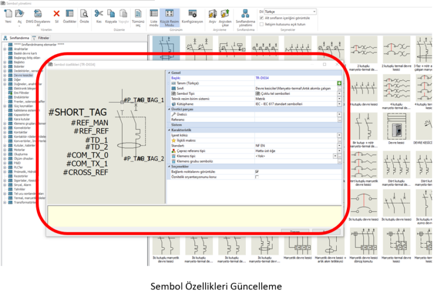
Task: Click the Sil delete icon
Action: pyautogui.click(x=57, y=14)
